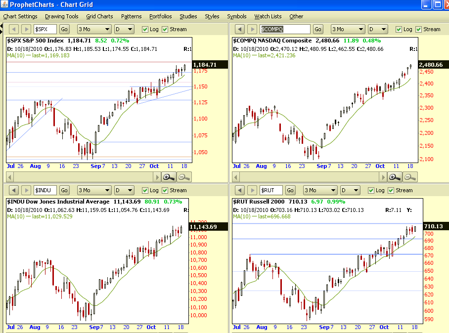Click the MA(10) last=696.668 study label

point(262,216)
